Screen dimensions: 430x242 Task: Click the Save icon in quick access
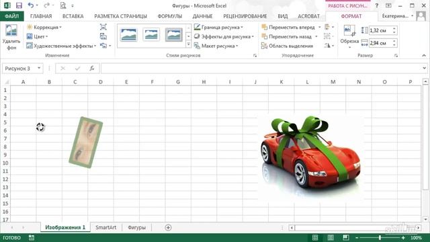[x=19, y=5]
